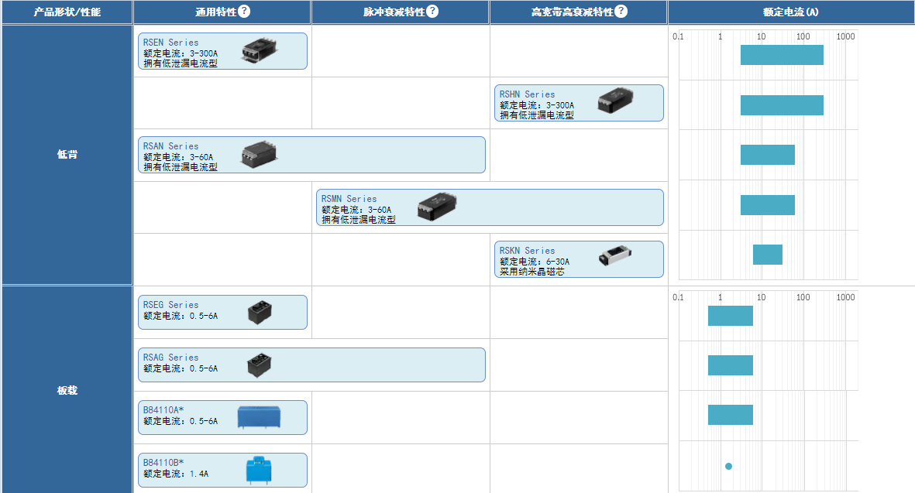Screen dimensions: 915x493
Task: Open the RSEN Series link
Action: coord(170,43)
